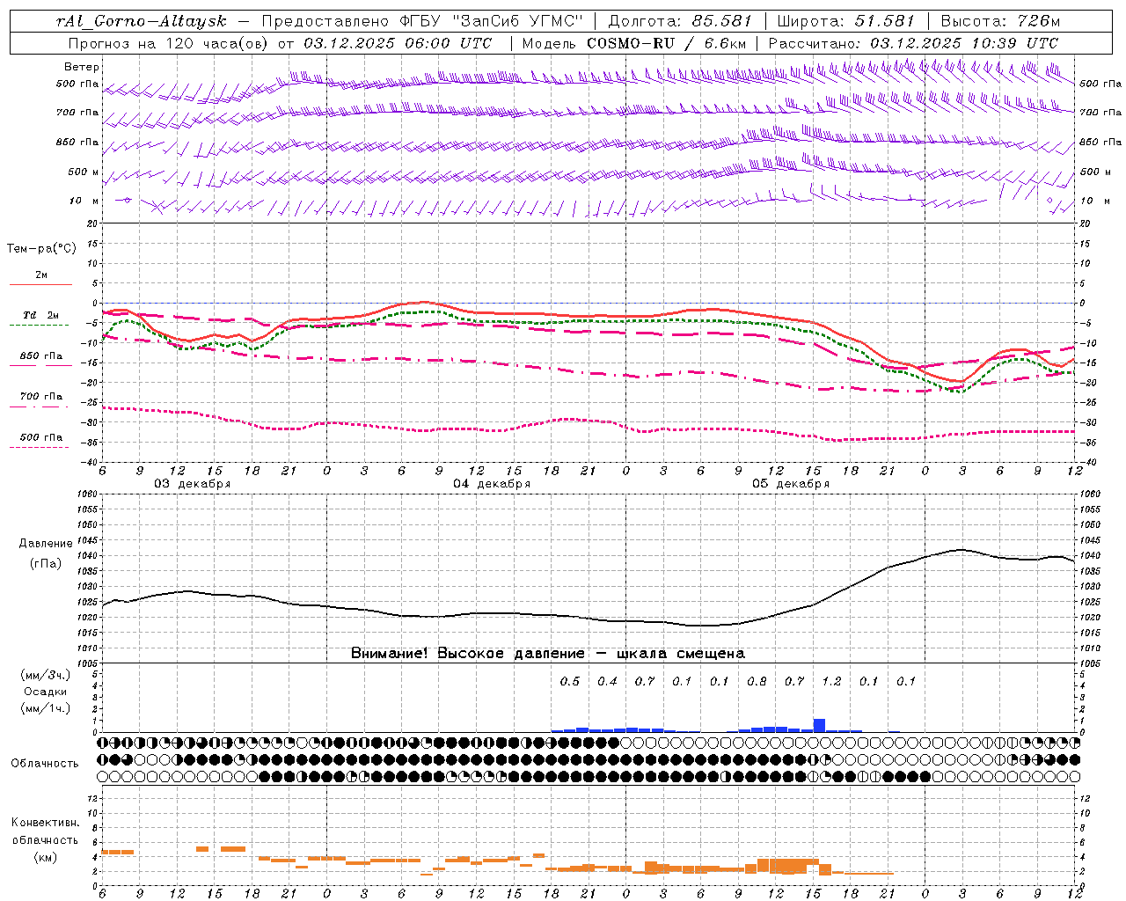Select the Тем-ра(°C) axis label

tap(41, 249)
